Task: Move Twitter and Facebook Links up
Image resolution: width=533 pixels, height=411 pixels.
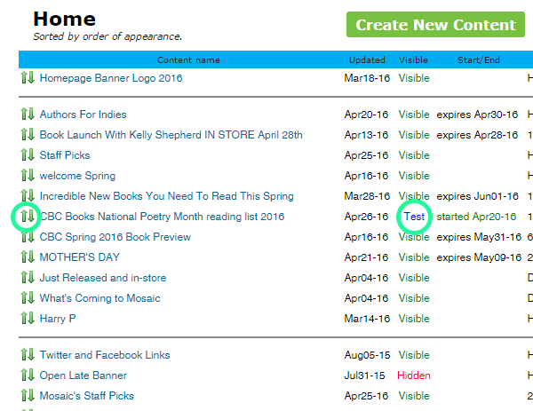Action: coord(23,355)
